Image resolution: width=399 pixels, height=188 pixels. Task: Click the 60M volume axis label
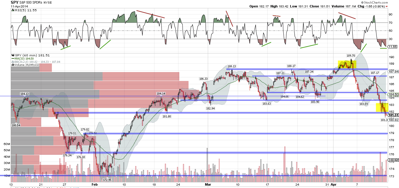[6, 144]
